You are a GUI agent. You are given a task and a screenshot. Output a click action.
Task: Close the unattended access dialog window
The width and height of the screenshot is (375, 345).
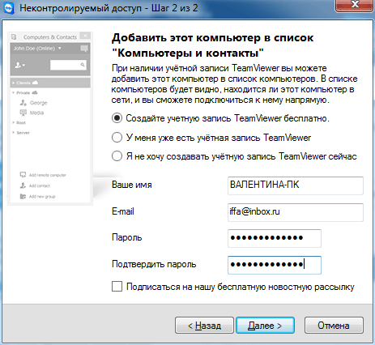click(355, 6)
